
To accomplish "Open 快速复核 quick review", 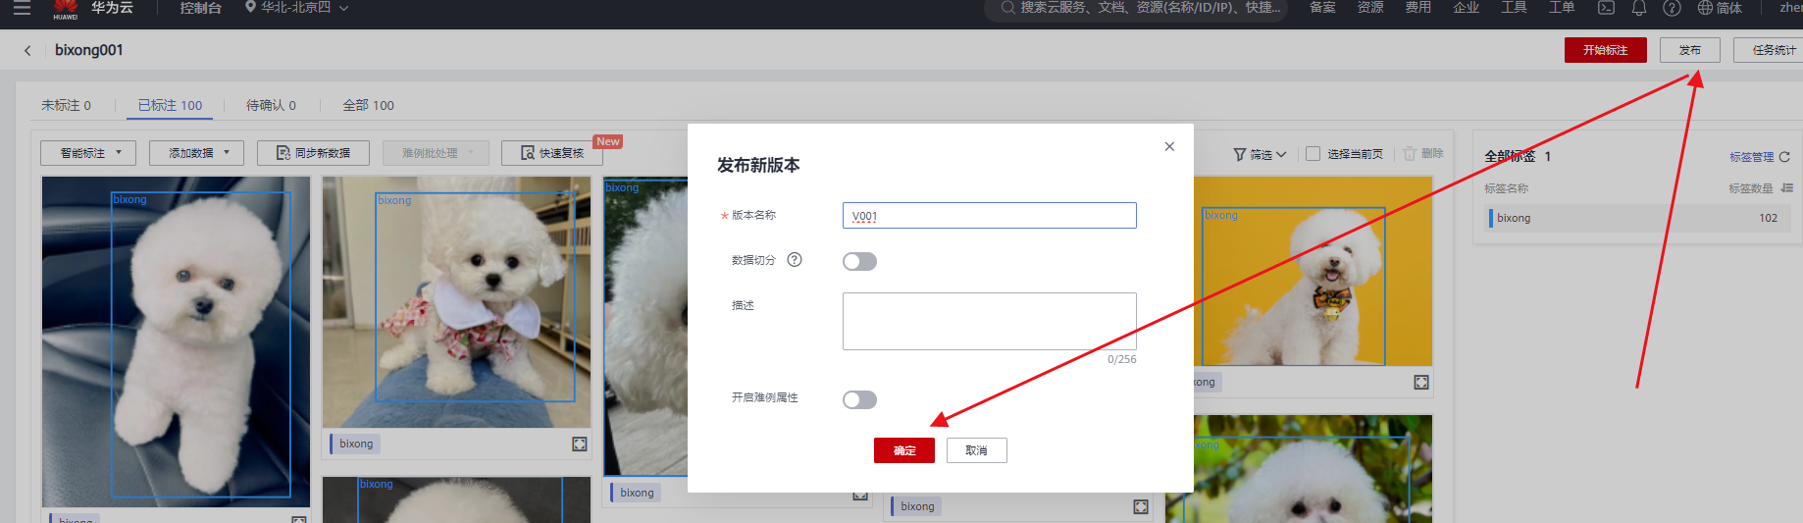I will [552, 153].
